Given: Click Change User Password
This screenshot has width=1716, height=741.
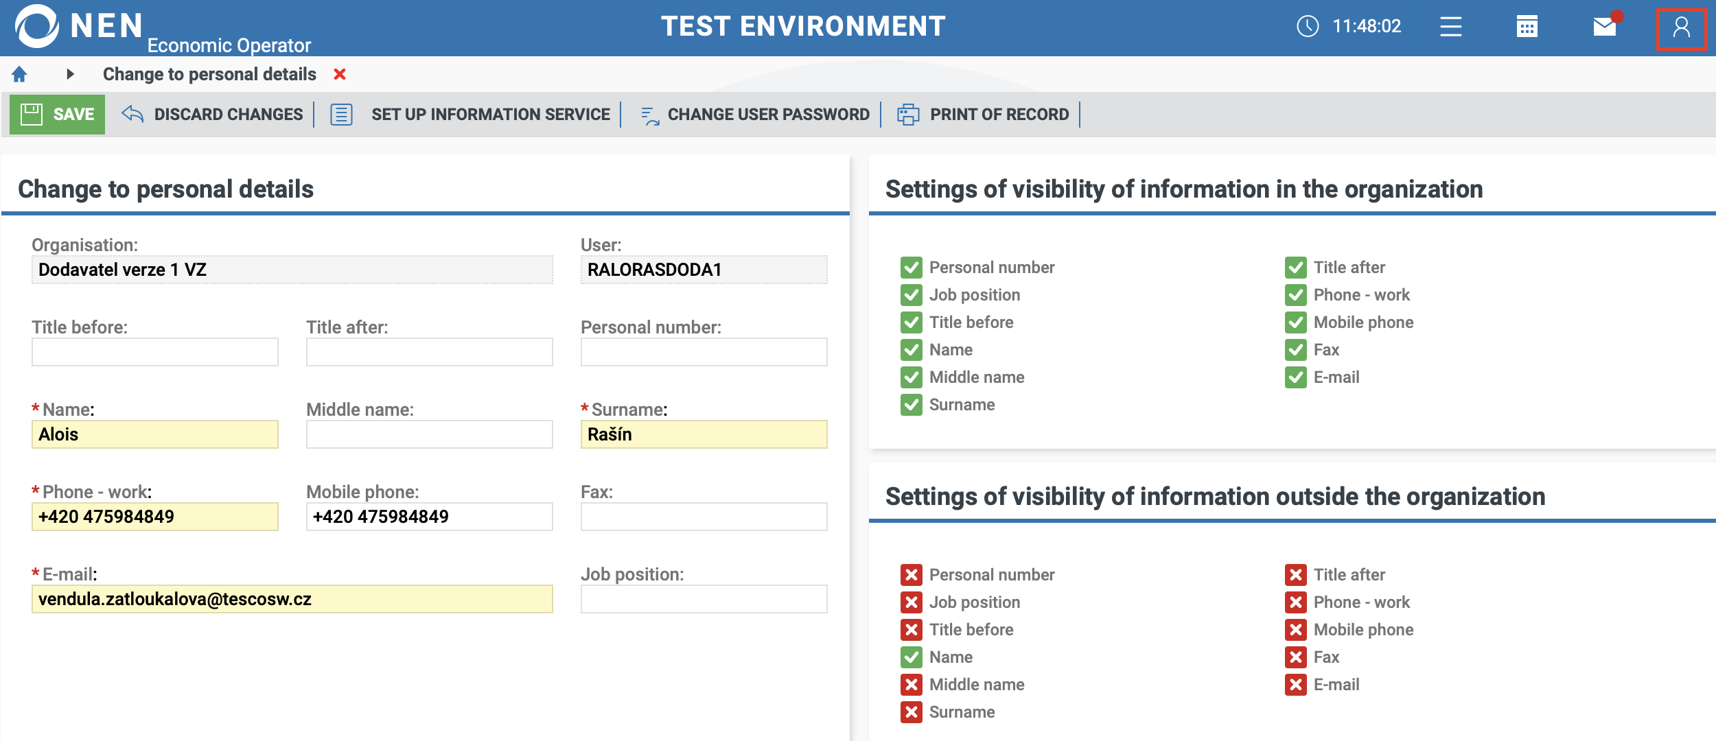Looking at the screenshot, I should 755,115.
